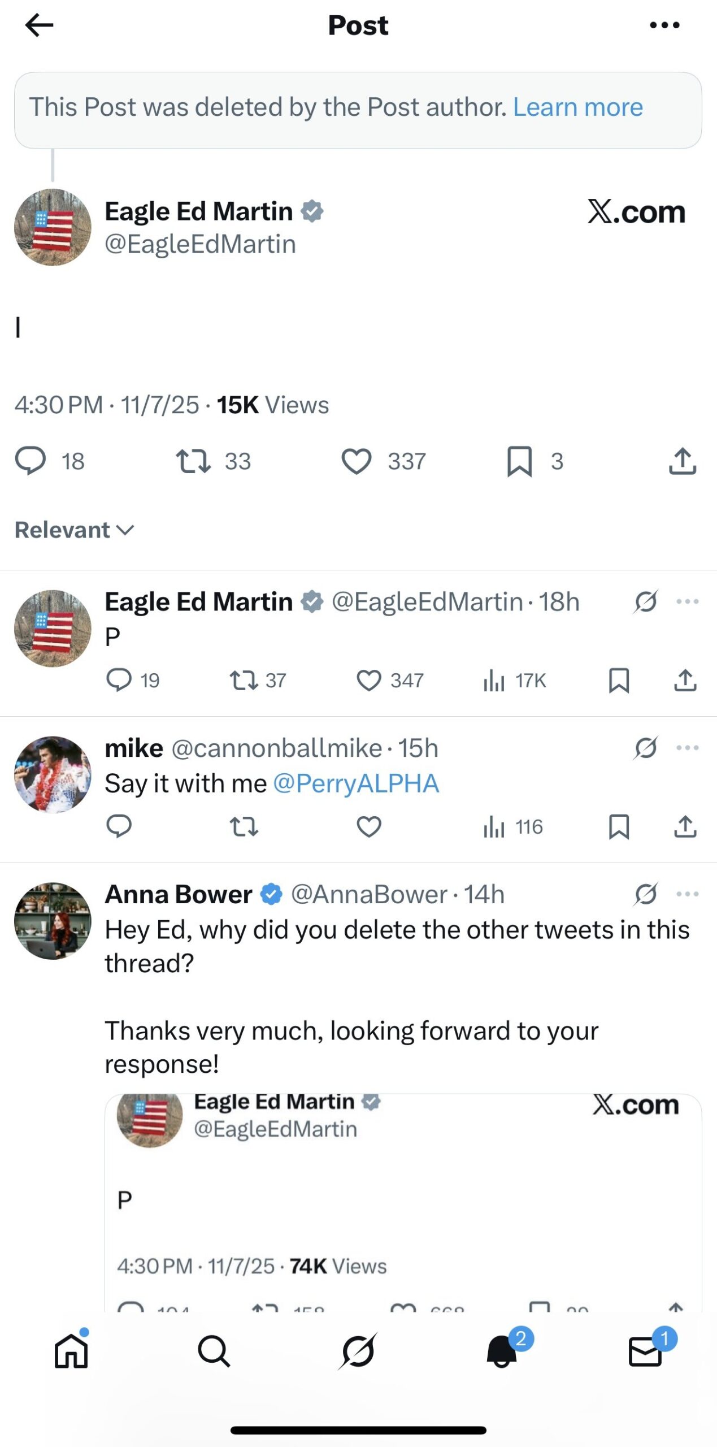
Task: Open the post options menu at top right
Action: pyautogui.click(x=665, y=25)
